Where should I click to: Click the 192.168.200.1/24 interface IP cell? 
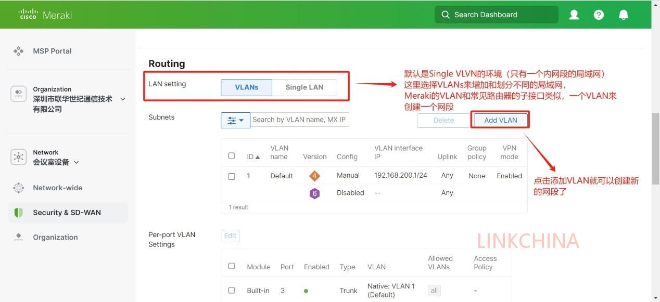tap(401, 175)
